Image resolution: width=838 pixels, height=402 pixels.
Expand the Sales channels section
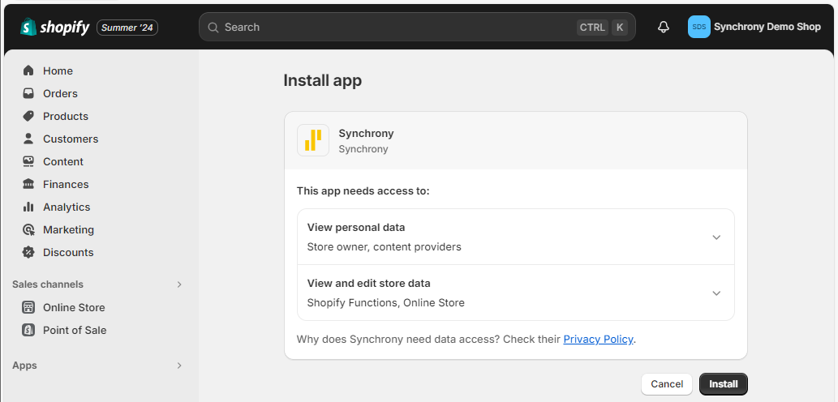click(x=179, y=284)
